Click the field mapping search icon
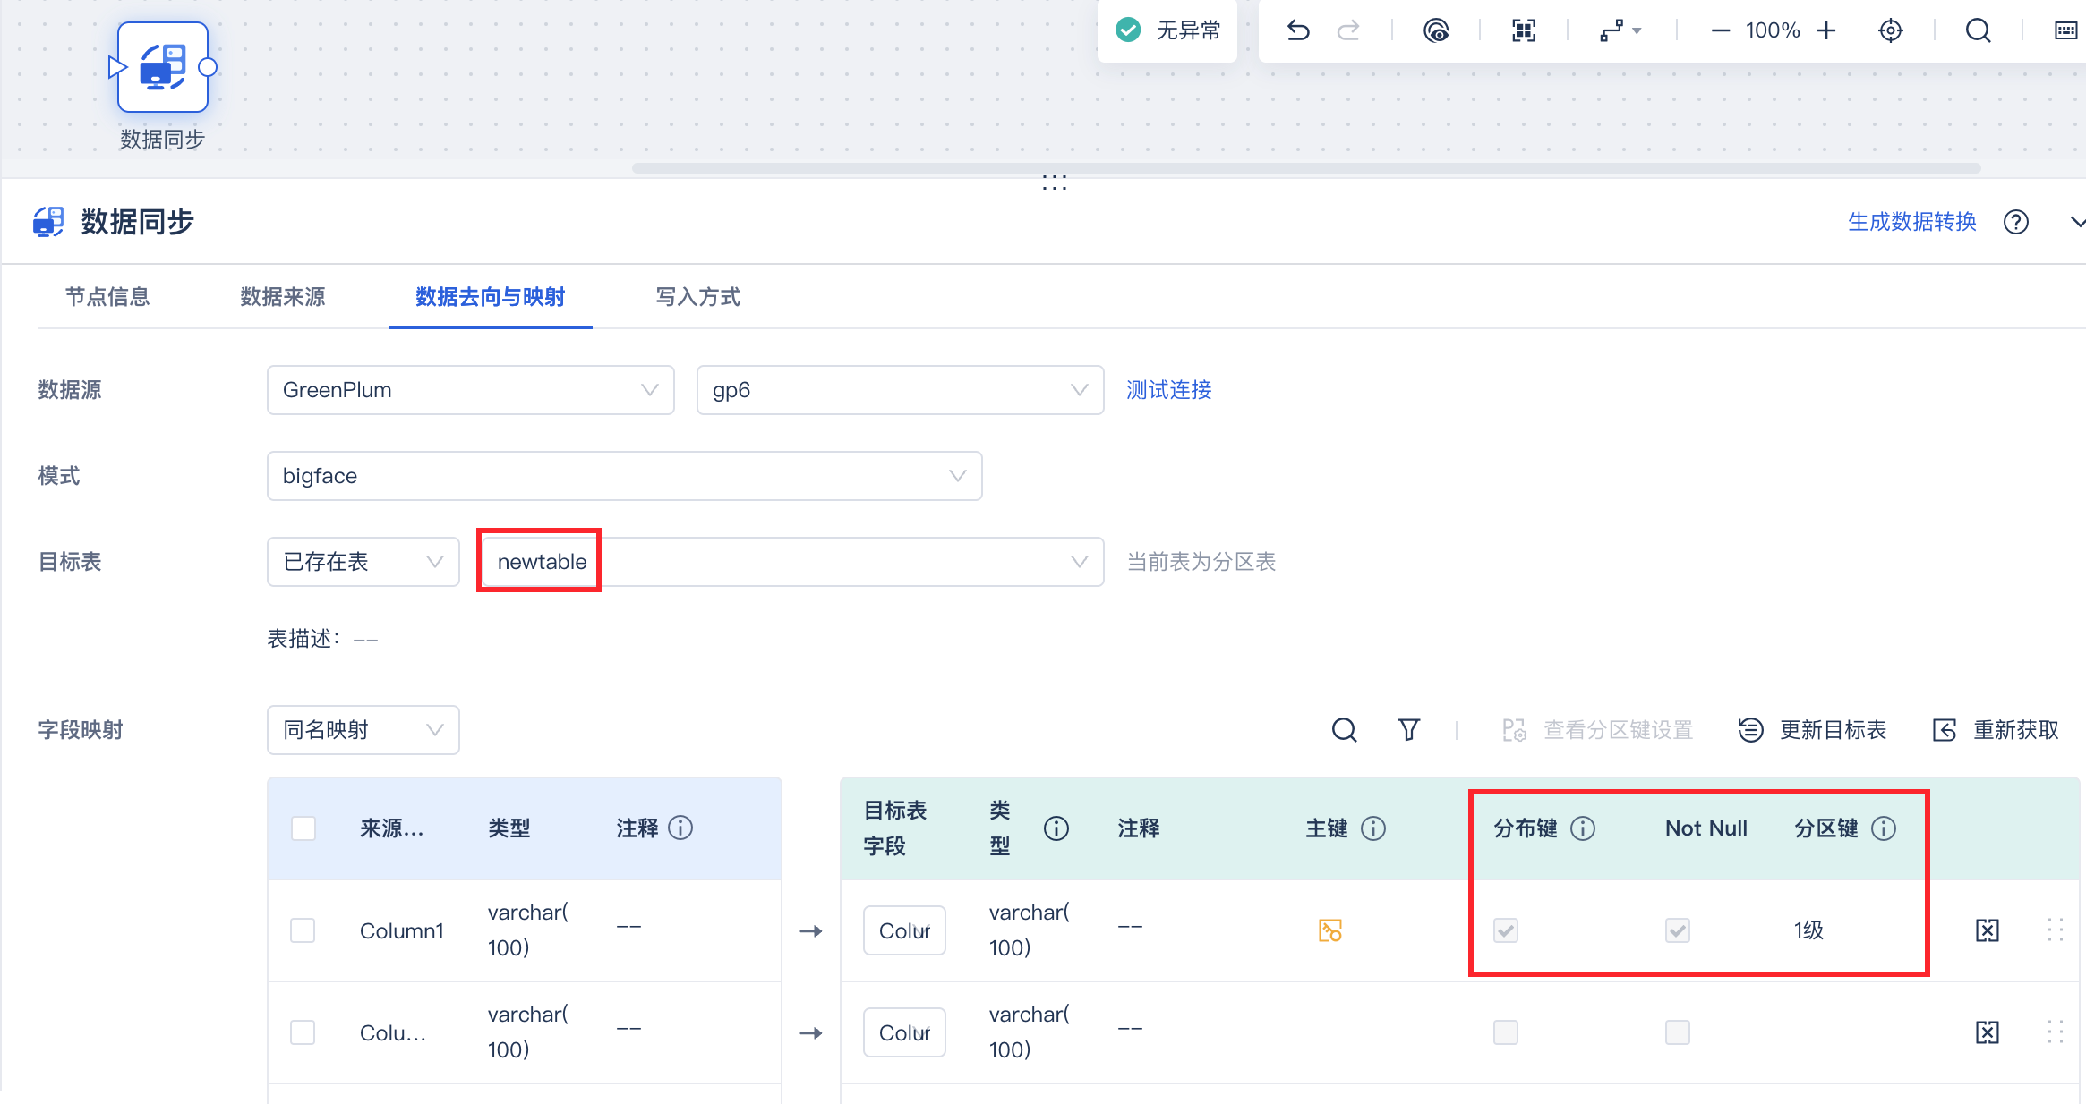Screen dimensions: 2086x1104 coord(1344,730)
